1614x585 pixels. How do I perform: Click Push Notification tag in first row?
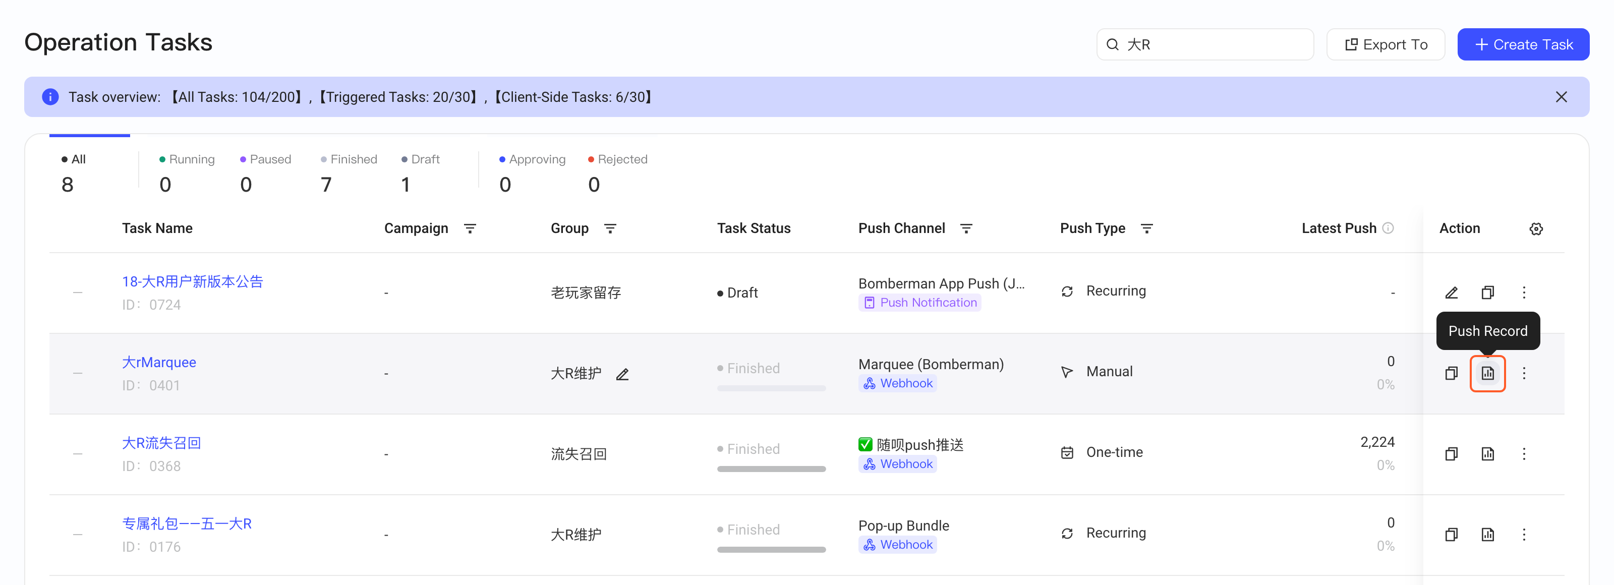[920, 303]
